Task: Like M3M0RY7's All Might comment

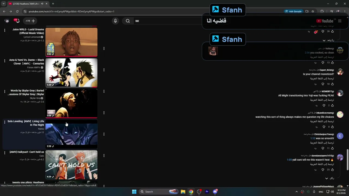Action: (x=332, y=105)
